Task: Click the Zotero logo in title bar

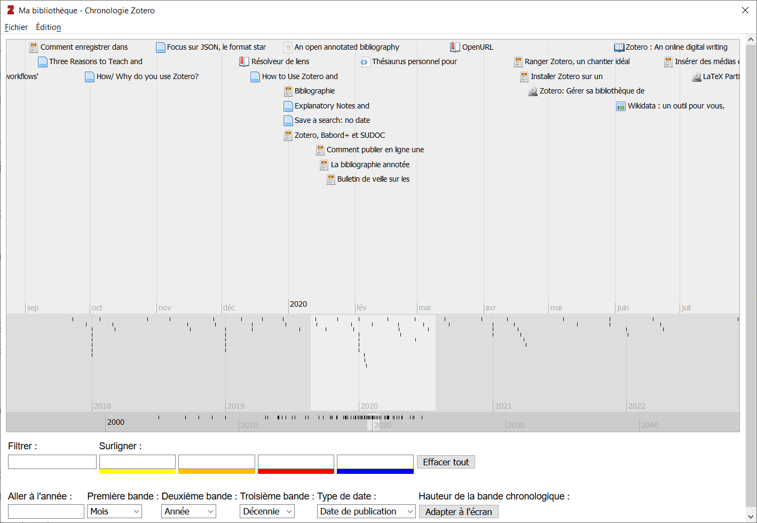Action: [11, 10]
